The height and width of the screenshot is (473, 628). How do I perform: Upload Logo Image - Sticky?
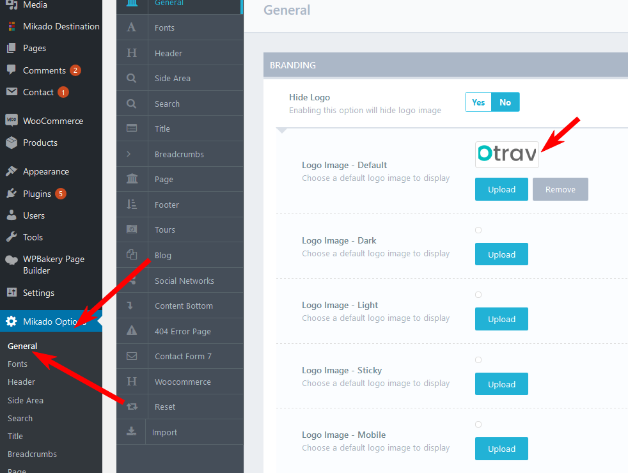coord(501,384)
